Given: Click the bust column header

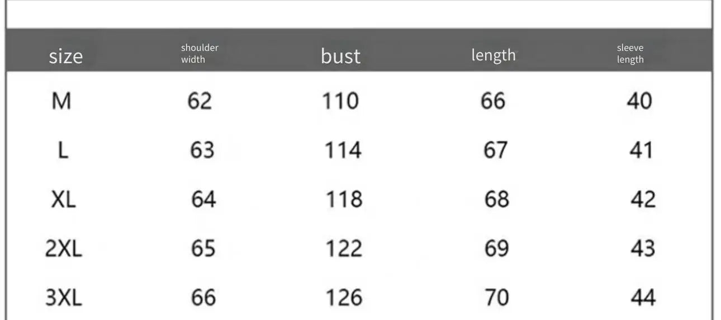Looking at the screenshot, I should [340, 55].
